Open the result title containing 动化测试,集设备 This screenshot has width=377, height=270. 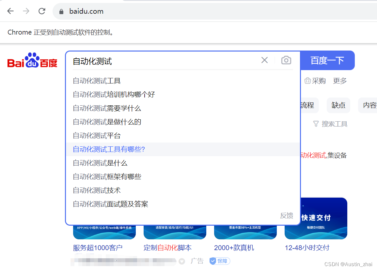pos(323,156)
